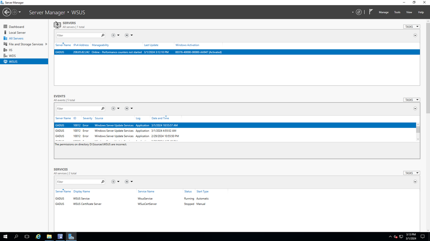The image size is (430, 241).
Task: Click the Local Server icon
Action: 5,32
